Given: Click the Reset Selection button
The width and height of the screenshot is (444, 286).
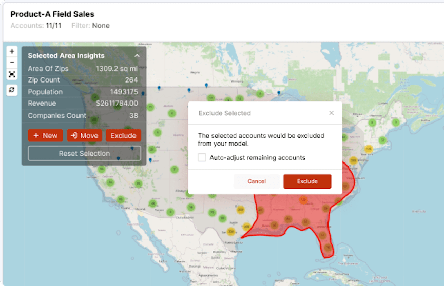Looking at the screenshot, I should point(84,153).
